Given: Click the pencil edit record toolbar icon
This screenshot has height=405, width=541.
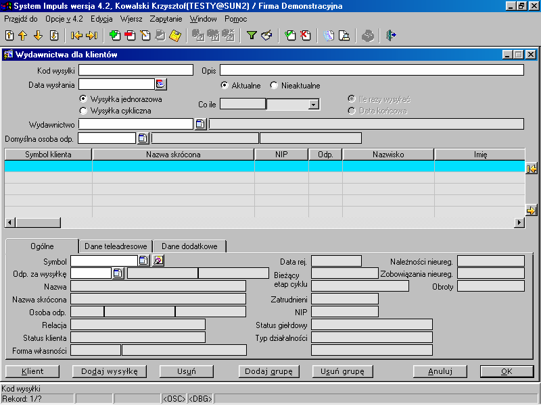Looking at the screenshot, I should (x=145, y=36).
